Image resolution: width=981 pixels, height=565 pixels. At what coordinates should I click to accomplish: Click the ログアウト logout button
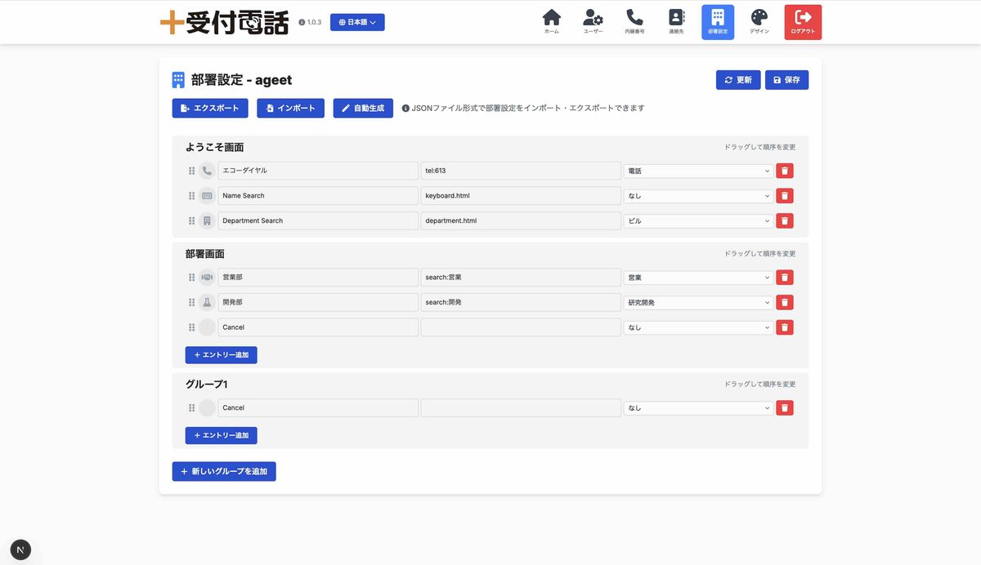(x=803, y=22)
